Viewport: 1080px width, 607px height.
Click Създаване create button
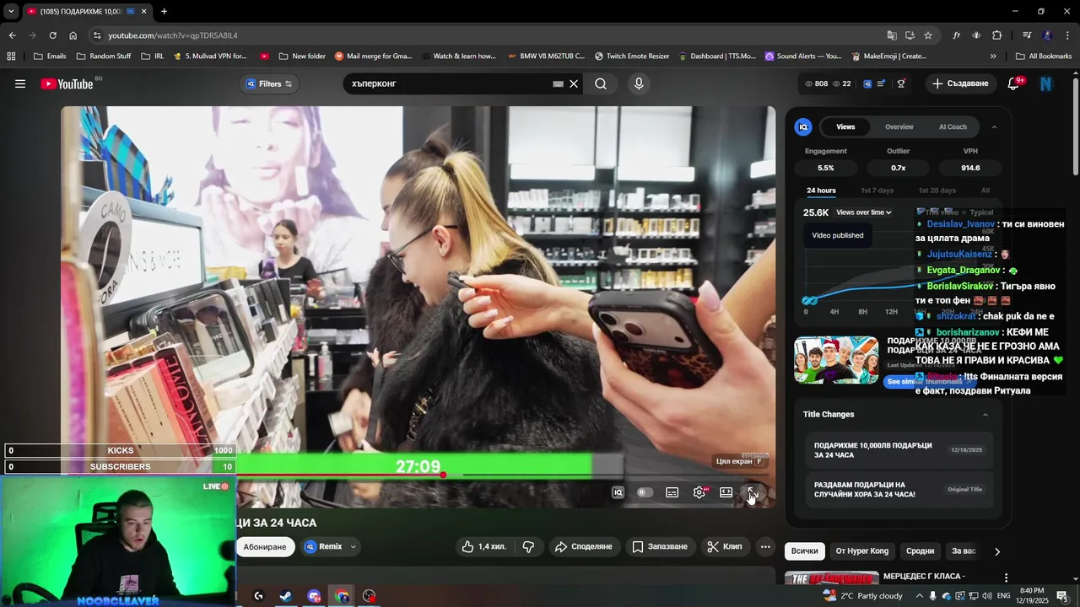pyautogui.click(x=959, y=83)
